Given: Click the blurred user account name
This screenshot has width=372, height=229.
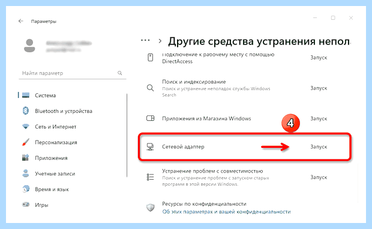Looking at the screenshot, I should tap(69, 43).
